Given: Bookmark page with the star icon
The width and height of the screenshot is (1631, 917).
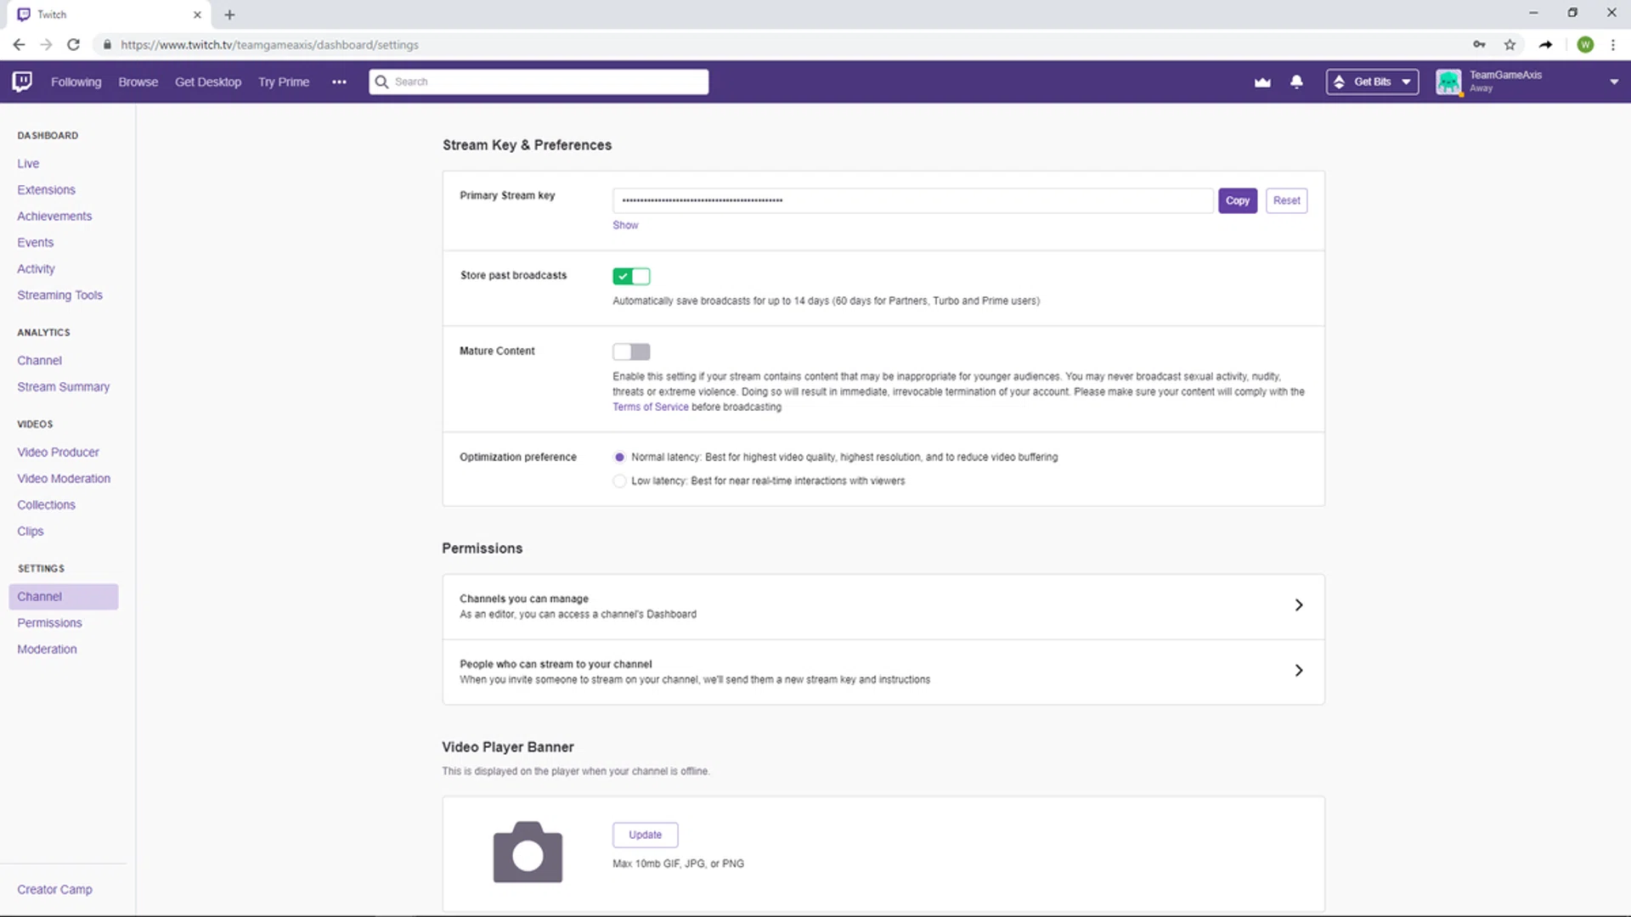Looking at the screenshot, I should pos(1510,45).
